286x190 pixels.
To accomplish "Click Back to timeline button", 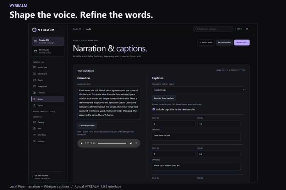I will [224, 42].
